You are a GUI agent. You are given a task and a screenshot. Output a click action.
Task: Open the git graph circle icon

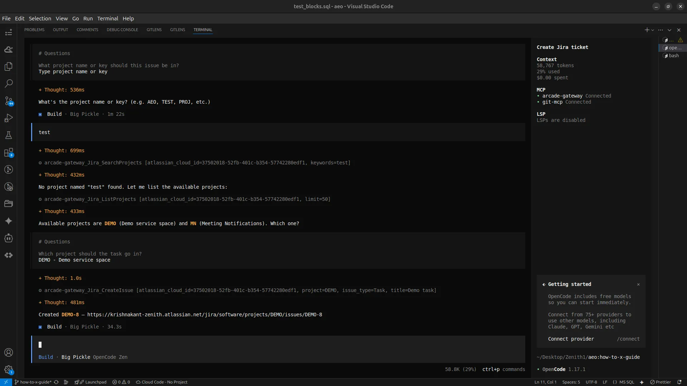coord(9,169)
